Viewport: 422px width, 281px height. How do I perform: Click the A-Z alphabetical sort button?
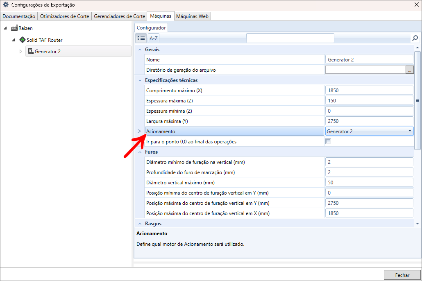[154, 38]
